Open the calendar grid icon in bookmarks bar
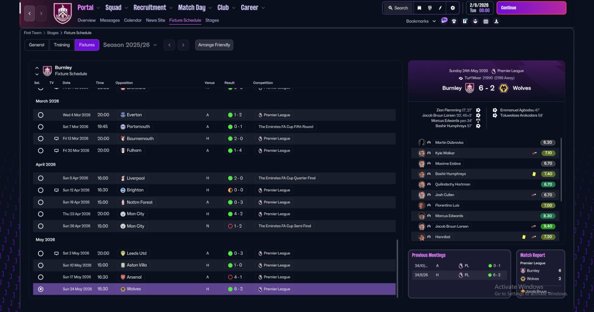Image resolution: width=594 pixels, height=312 pixels. click(x=486, y=21)
